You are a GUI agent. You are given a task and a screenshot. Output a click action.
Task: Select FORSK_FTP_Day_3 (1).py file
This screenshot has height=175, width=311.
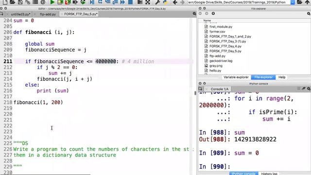pyautogui.click(x=227, y=41)
